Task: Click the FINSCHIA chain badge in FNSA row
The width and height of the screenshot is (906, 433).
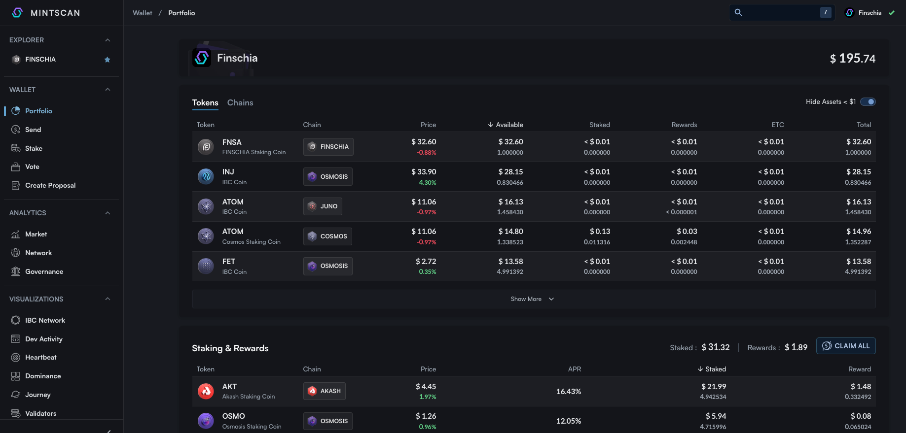Action: pyautogui.click(x=328, y=147)
